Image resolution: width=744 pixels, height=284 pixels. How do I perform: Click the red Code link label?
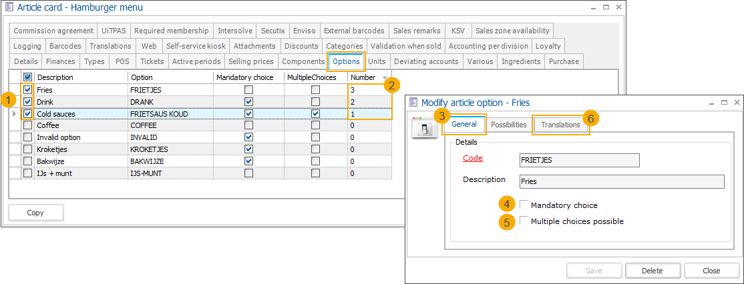[473, 158]
